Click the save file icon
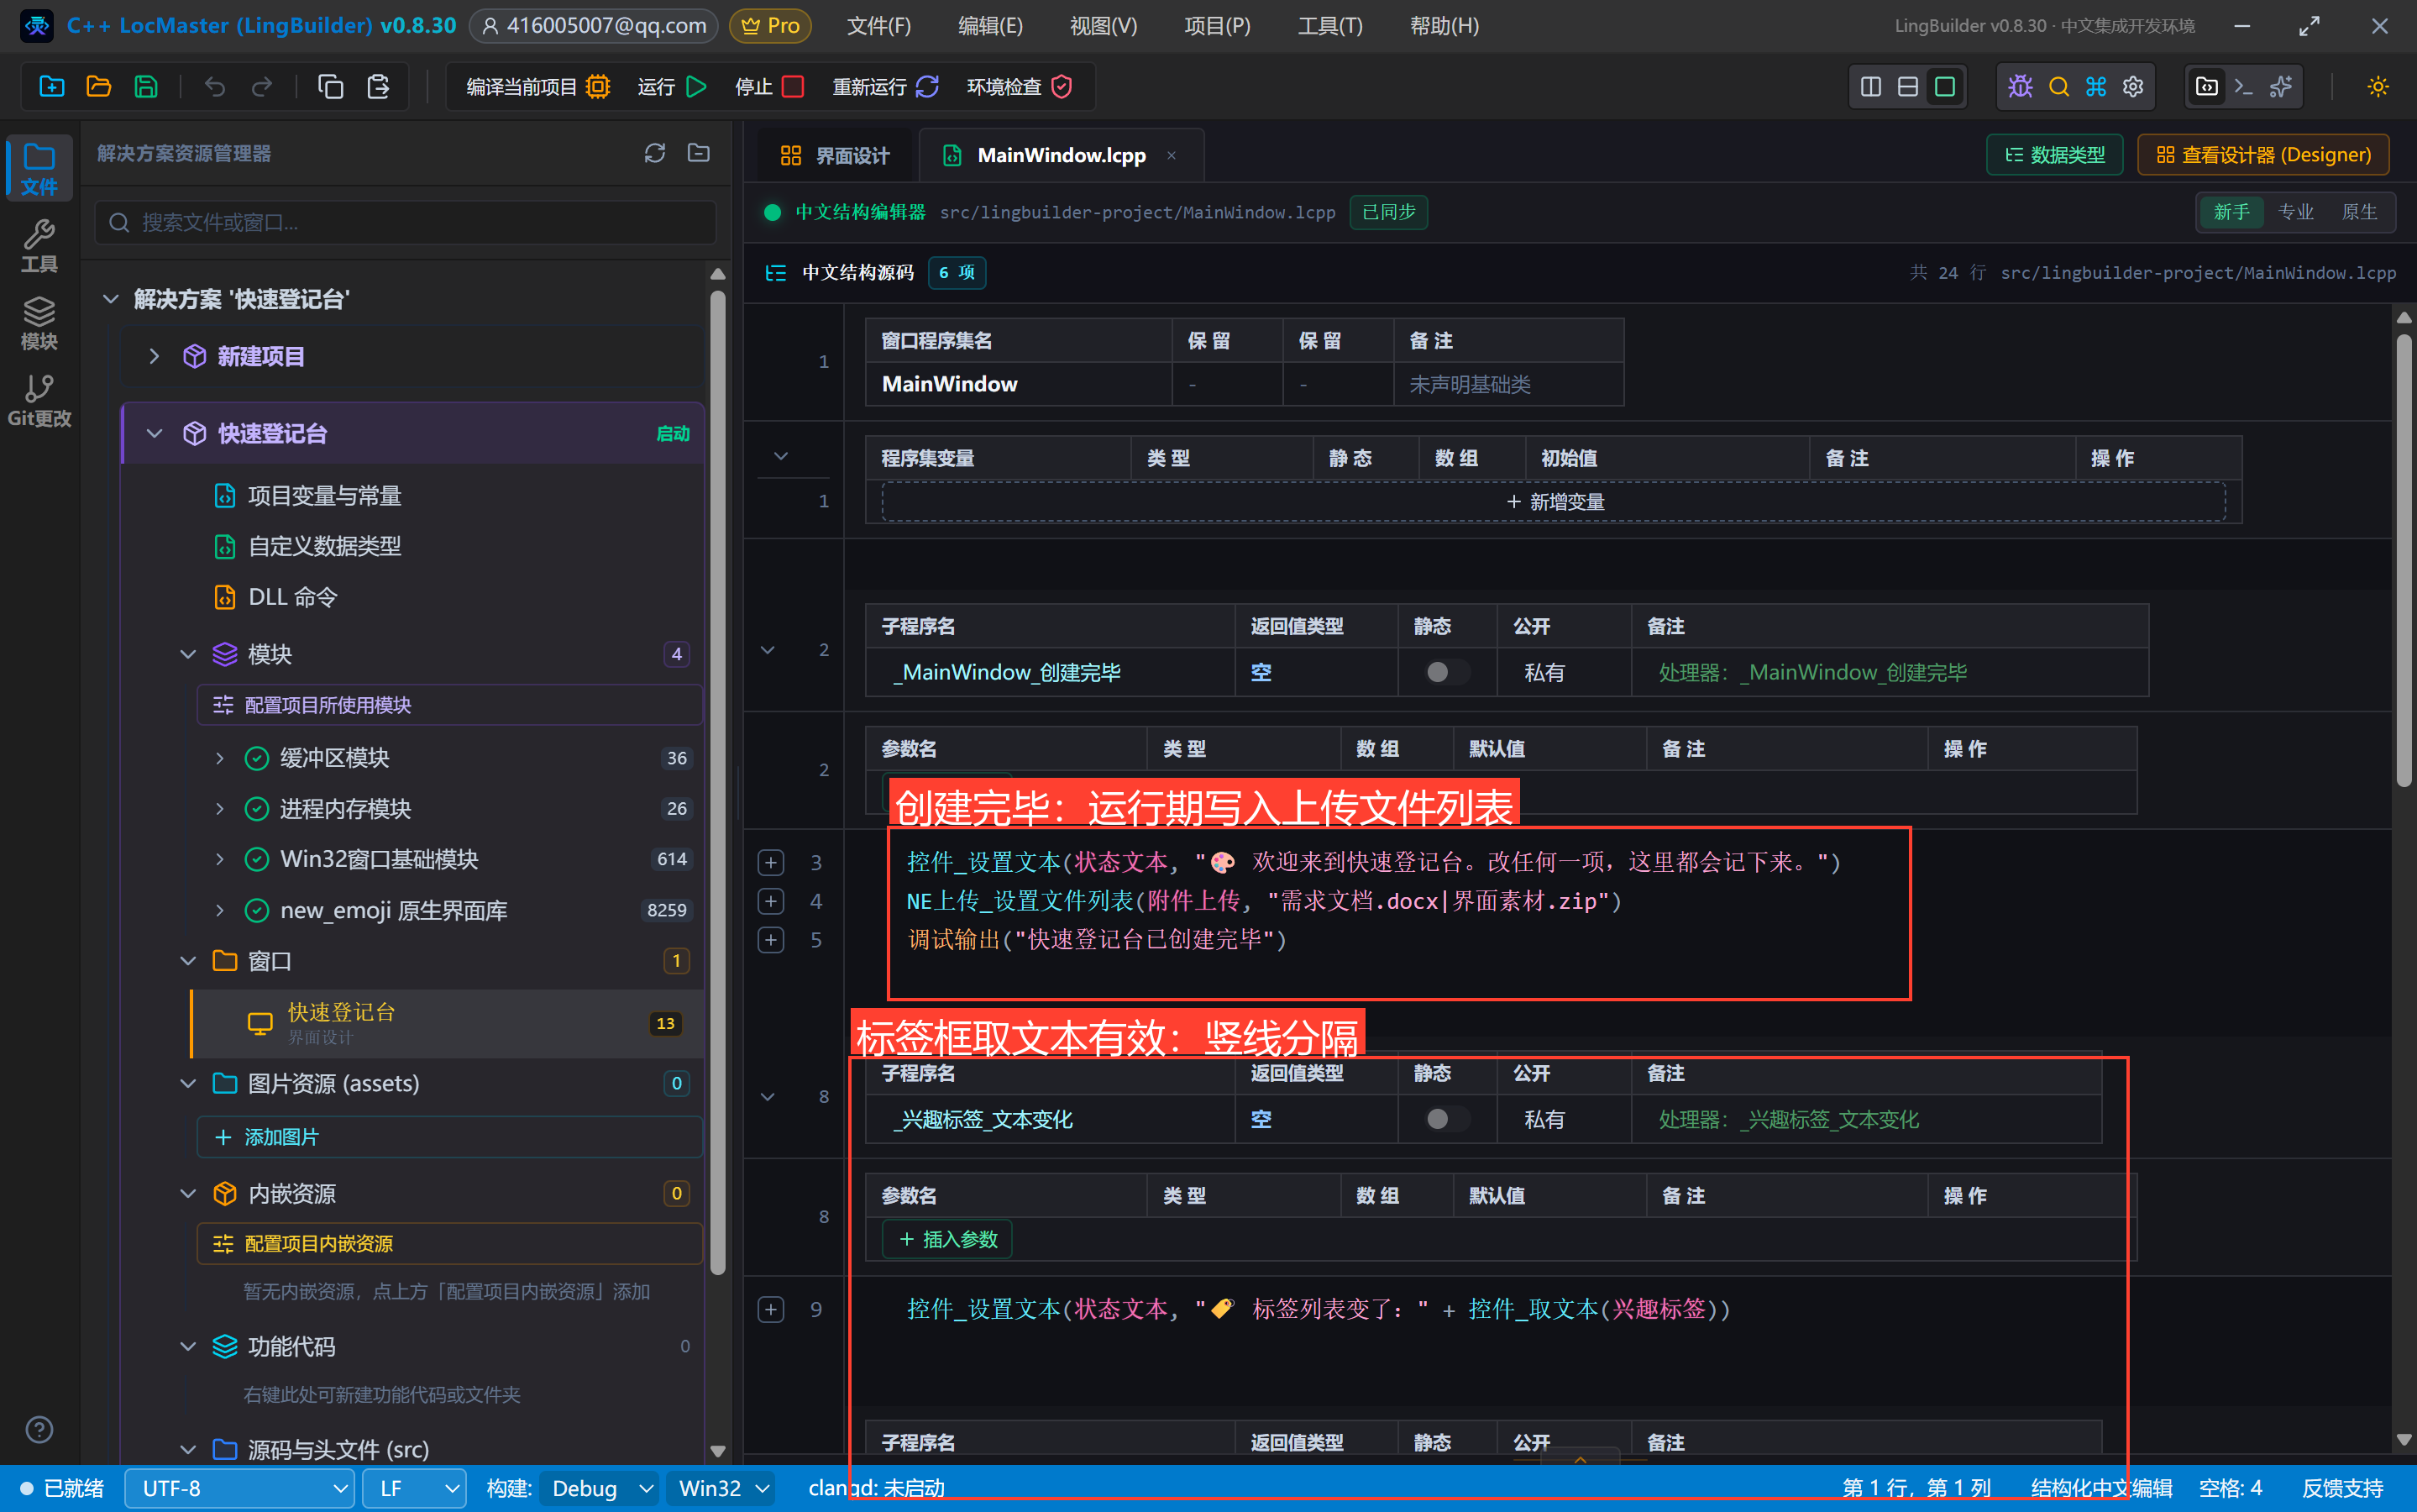 click(146, 87)
